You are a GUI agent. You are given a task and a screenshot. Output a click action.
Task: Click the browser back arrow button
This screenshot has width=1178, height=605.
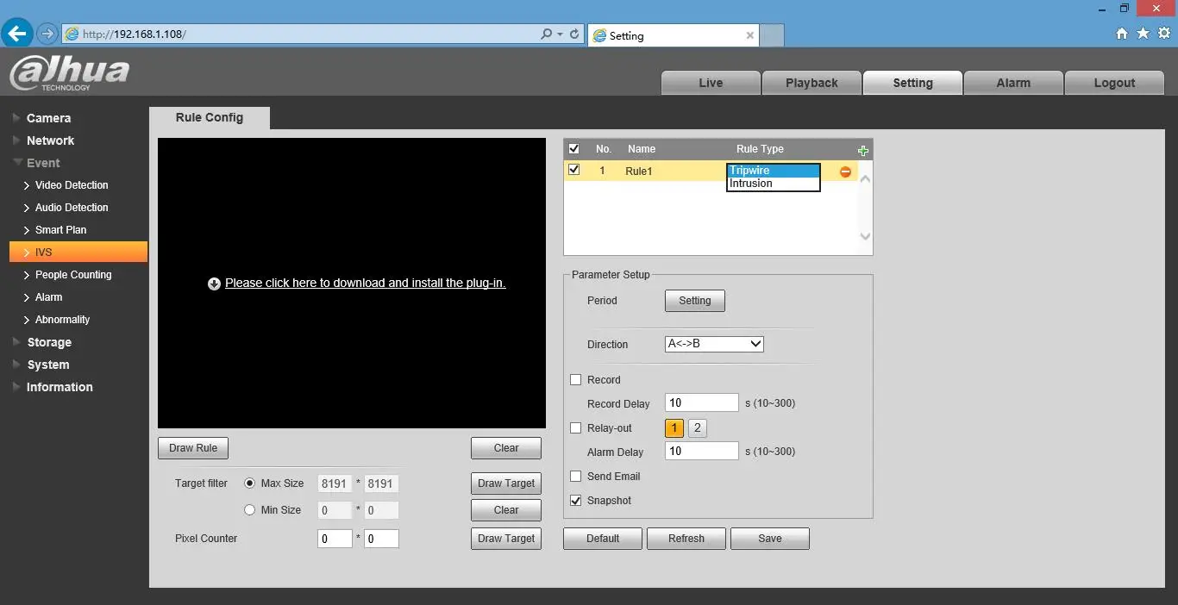(x=17, y=33)
